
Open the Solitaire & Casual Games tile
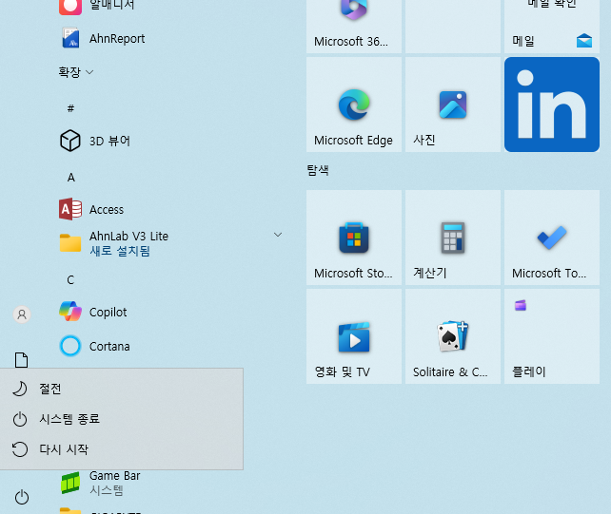pyautogui.click(x=453, y=336)
